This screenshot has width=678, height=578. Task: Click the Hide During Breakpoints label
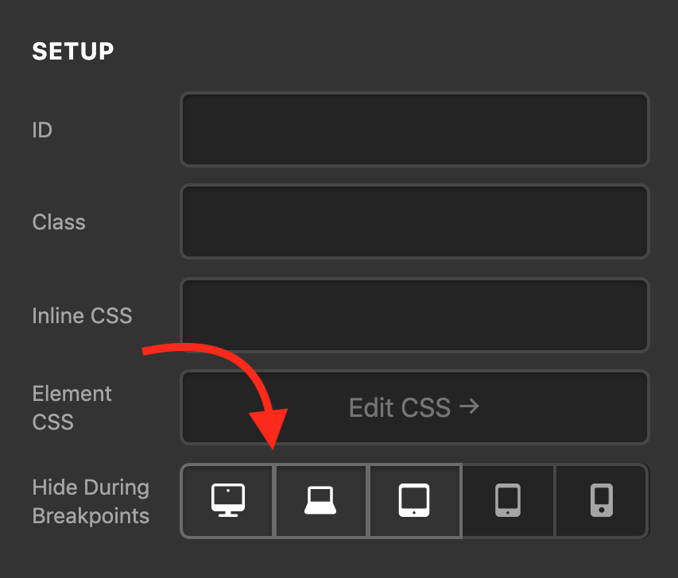91,501
